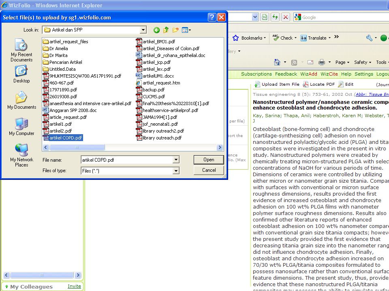This screenshot has height=291, width=389.
Task: Open WizFolio Help menu item
Action: point(346,74)
